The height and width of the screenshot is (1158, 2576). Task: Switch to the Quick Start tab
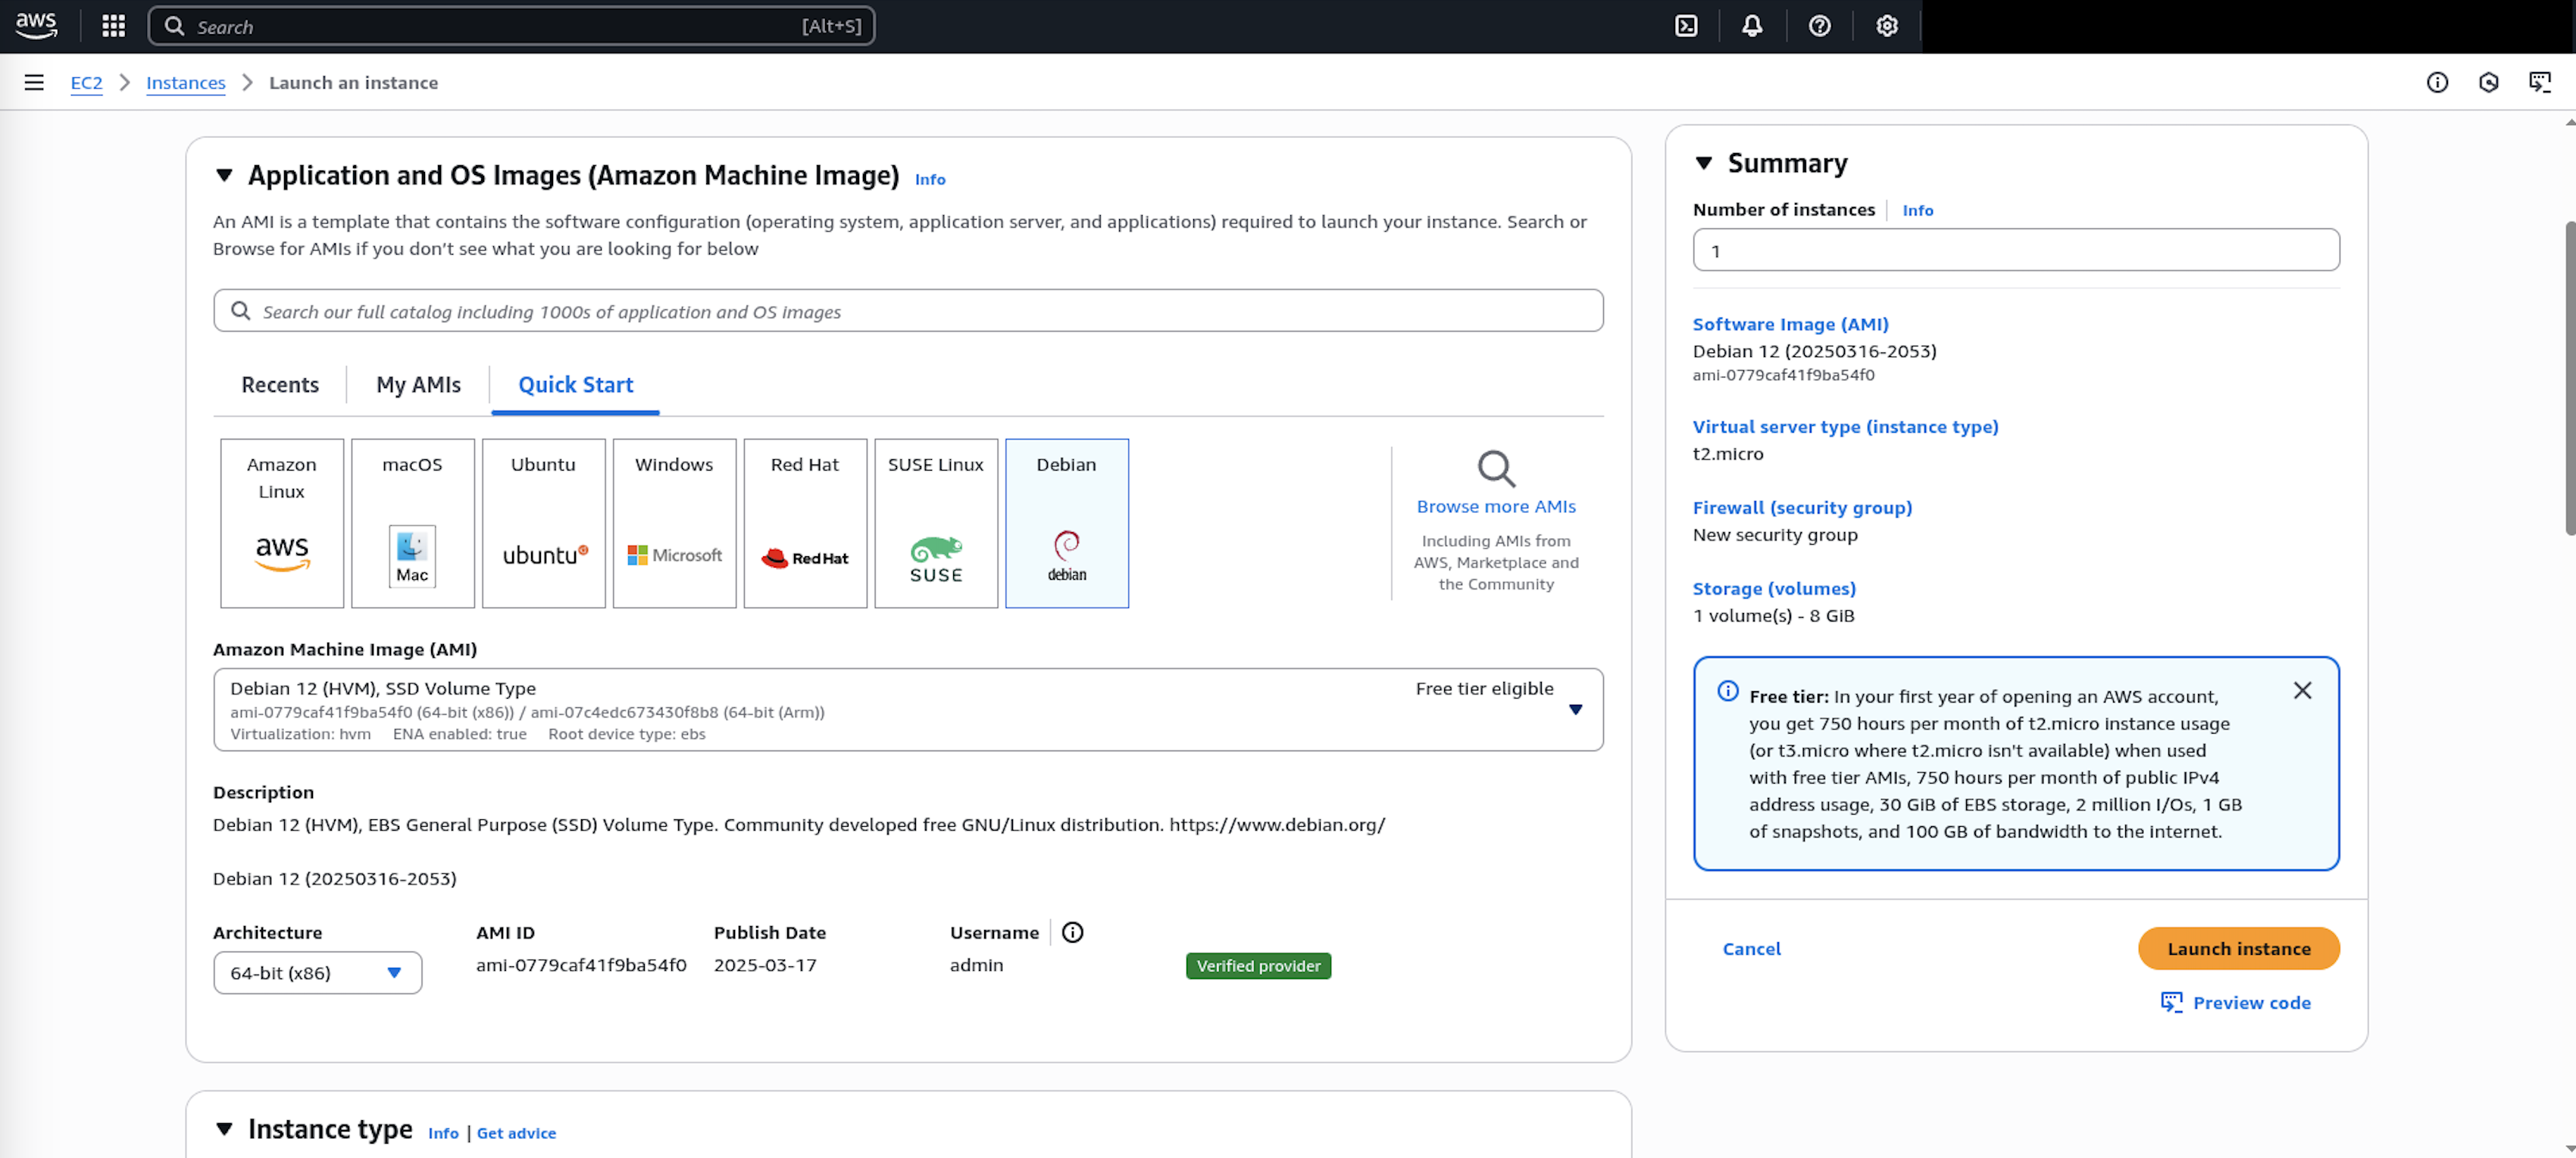(575, 385)
